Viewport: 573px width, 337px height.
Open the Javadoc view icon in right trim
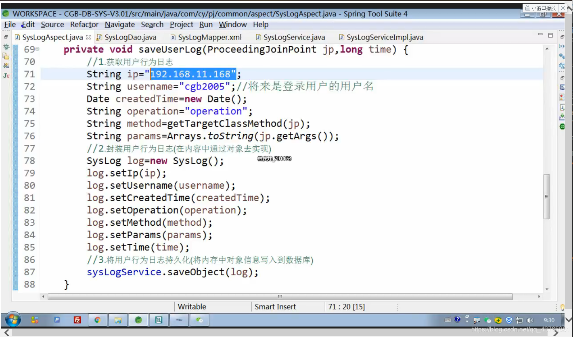point(562,107)
